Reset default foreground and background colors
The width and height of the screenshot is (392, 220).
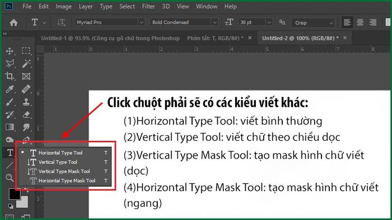[x=11, y=206]
